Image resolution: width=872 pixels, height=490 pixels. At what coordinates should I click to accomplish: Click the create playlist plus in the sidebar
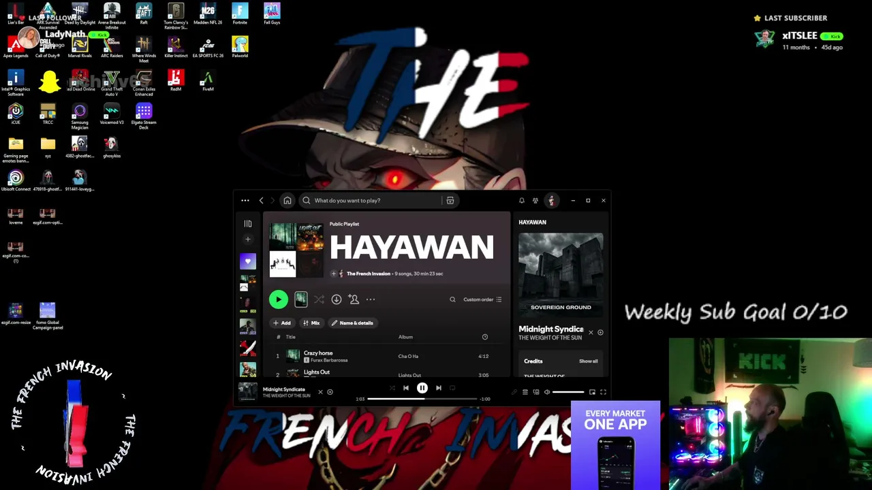(248, 239)
